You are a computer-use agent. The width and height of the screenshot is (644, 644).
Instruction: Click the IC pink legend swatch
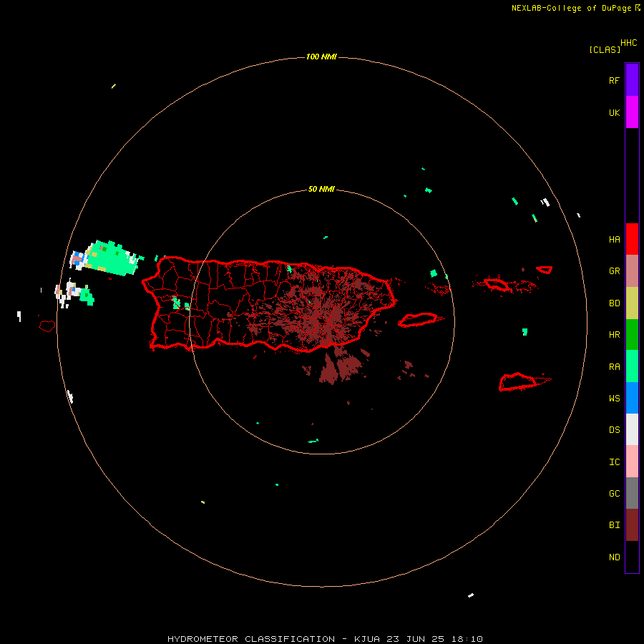(x=632, y=462)
